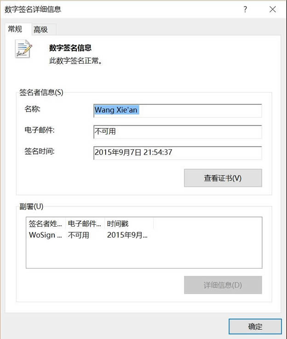Open certificate with 查看证书(V) button
Viewport: 287px width, 339px height.
(x=223, y=178)
